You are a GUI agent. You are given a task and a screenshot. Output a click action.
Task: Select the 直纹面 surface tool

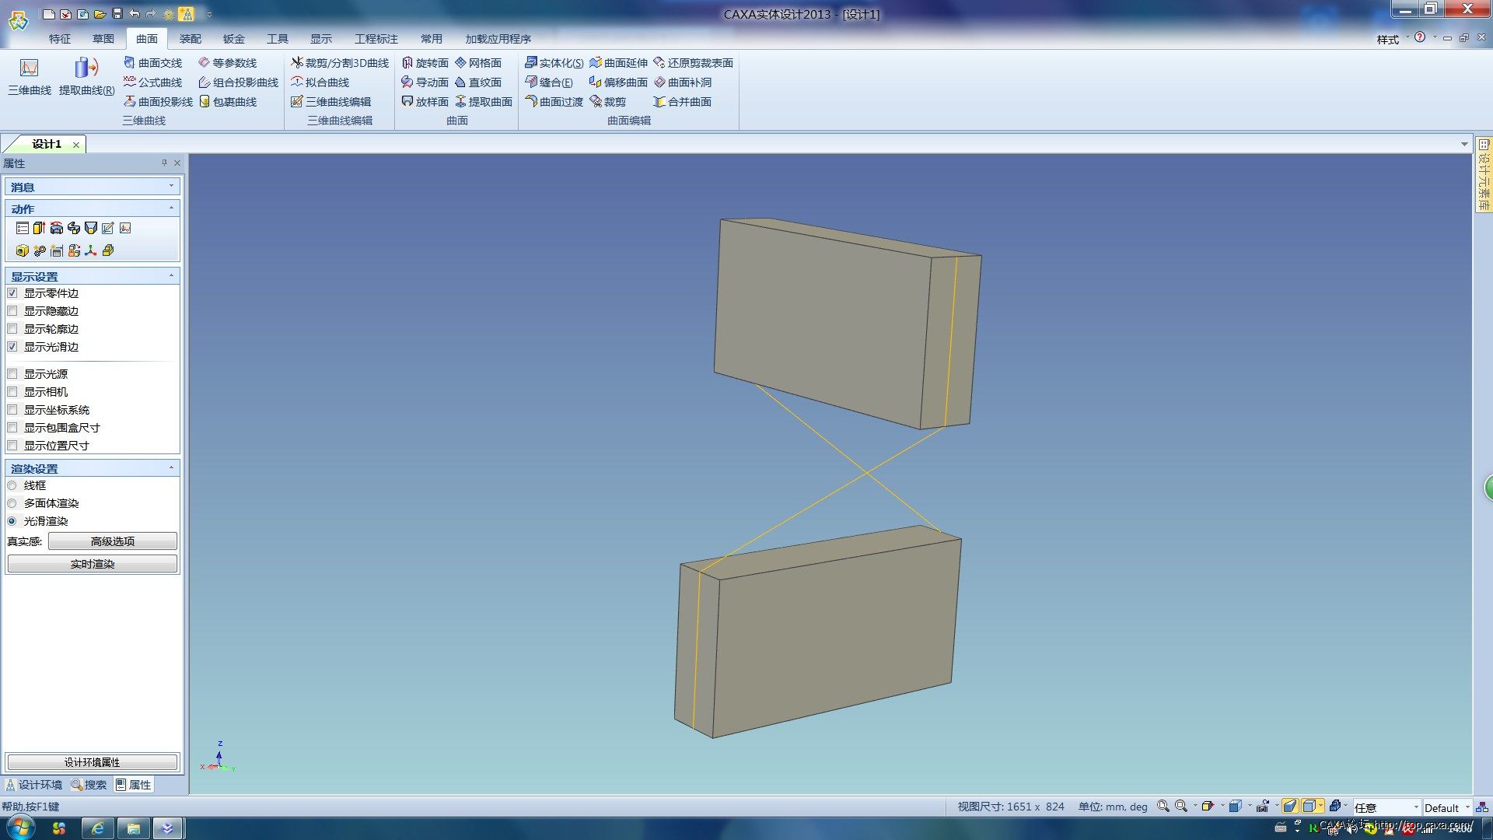tap(477, 82)
